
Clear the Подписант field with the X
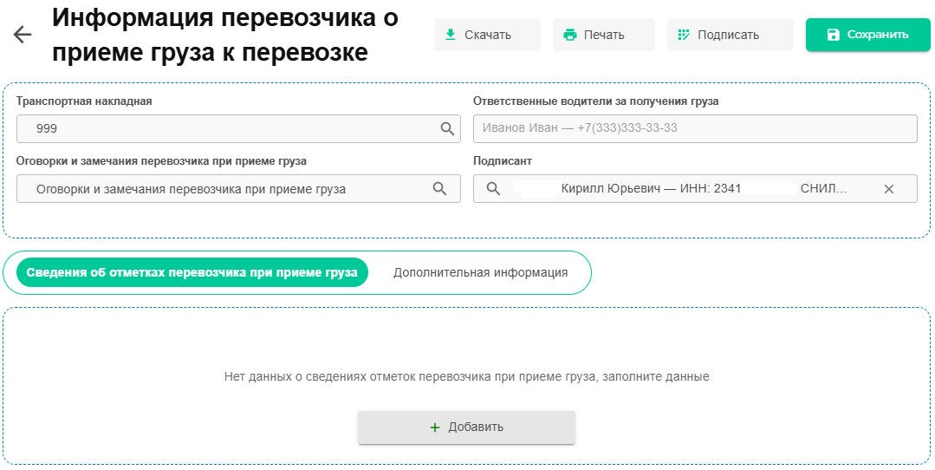click(x=888, y=188)
